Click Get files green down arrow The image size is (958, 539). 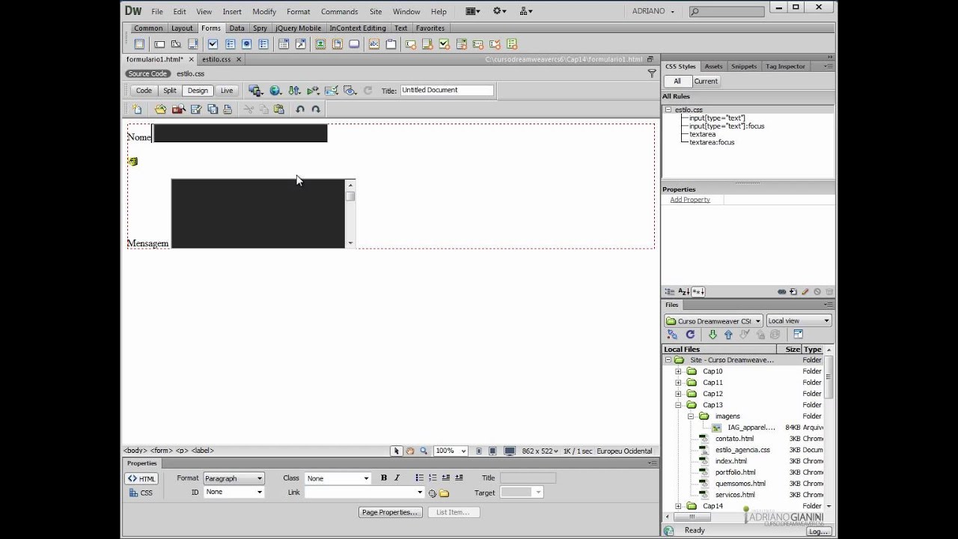(x=713, y=335)
